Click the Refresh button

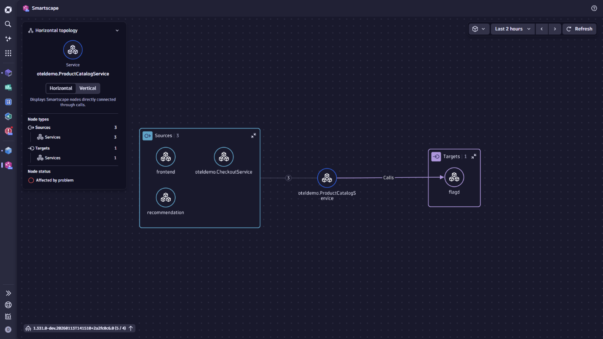tap(579, 29)
